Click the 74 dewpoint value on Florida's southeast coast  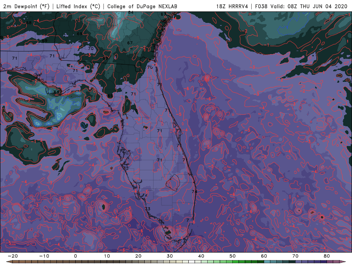pos(194,191)
